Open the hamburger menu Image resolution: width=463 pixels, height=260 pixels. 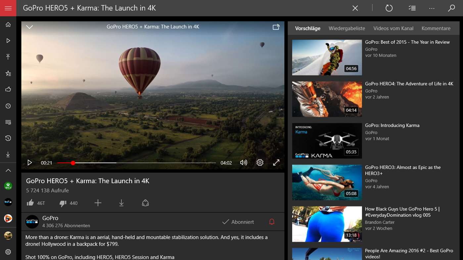pos(8,8)
